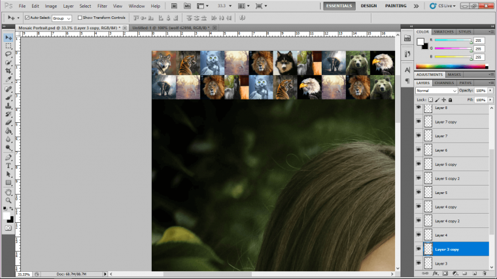The height and width of the screenshot is (279, 497).
Task: Launch Bridge from application bar
Action: (x=174, y=6)
